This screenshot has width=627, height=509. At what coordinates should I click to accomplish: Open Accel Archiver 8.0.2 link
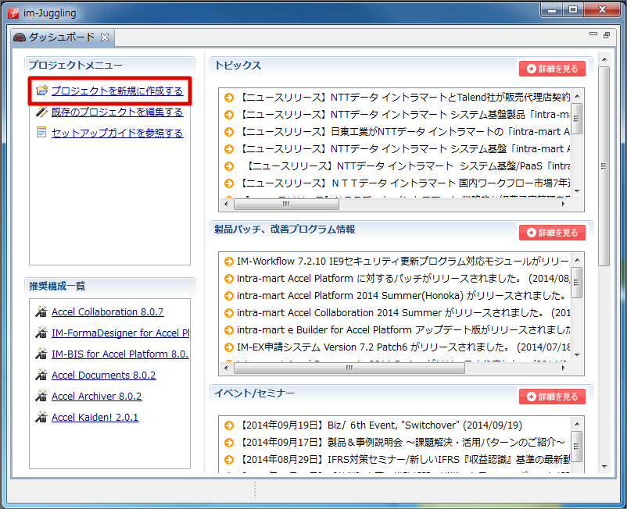(x=96, y=396)
